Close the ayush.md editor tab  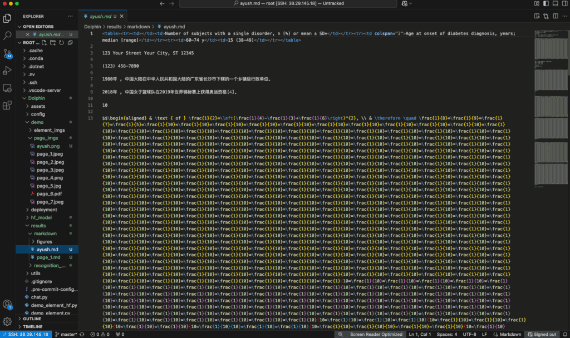(122, 16)
